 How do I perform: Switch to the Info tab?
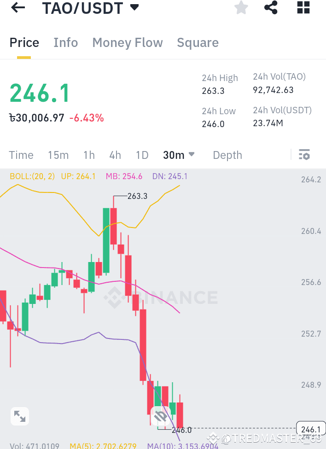[x=65, y=42]
